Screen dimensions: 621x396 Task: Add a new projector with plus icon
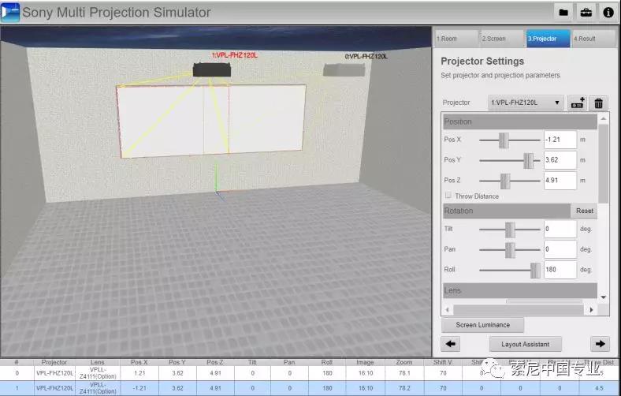tap(578, 103)
